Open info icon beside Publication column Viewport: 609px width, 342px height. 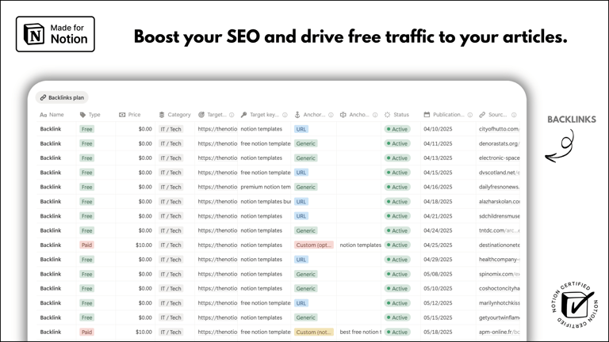point(470,115)
